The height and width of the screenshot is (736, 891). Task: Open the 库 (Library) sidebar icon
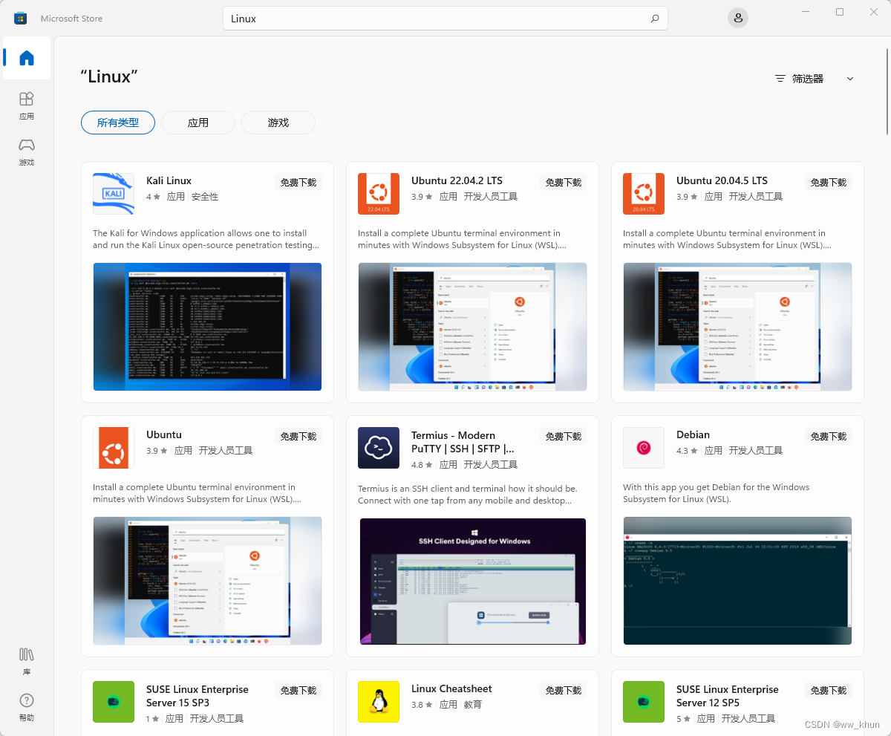pos(27,661)
